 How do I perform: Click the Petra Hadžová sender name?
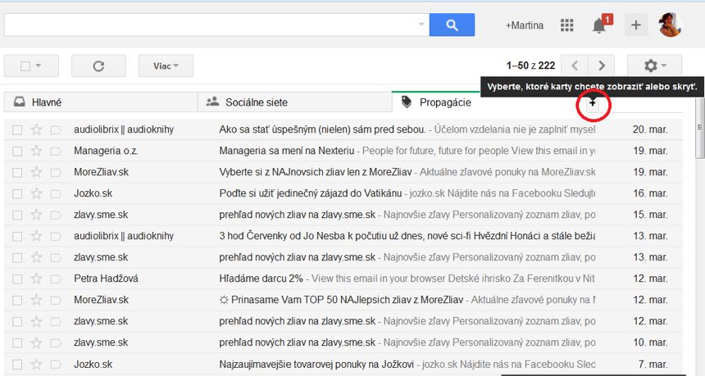pyautogui.click(x=106, y=279)
